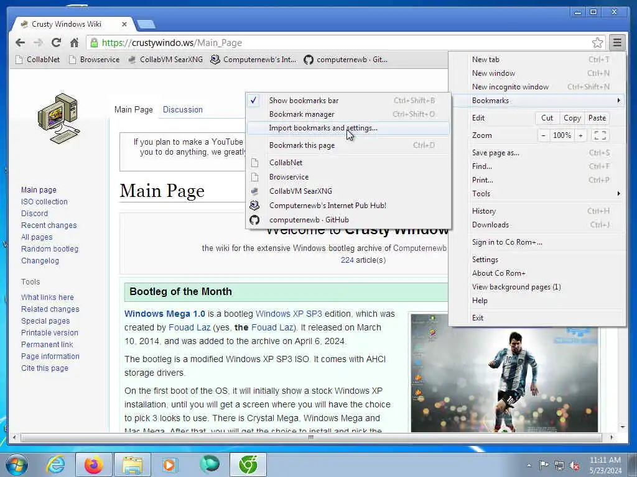Click the Paste button in Edit row

coord(597,117)
